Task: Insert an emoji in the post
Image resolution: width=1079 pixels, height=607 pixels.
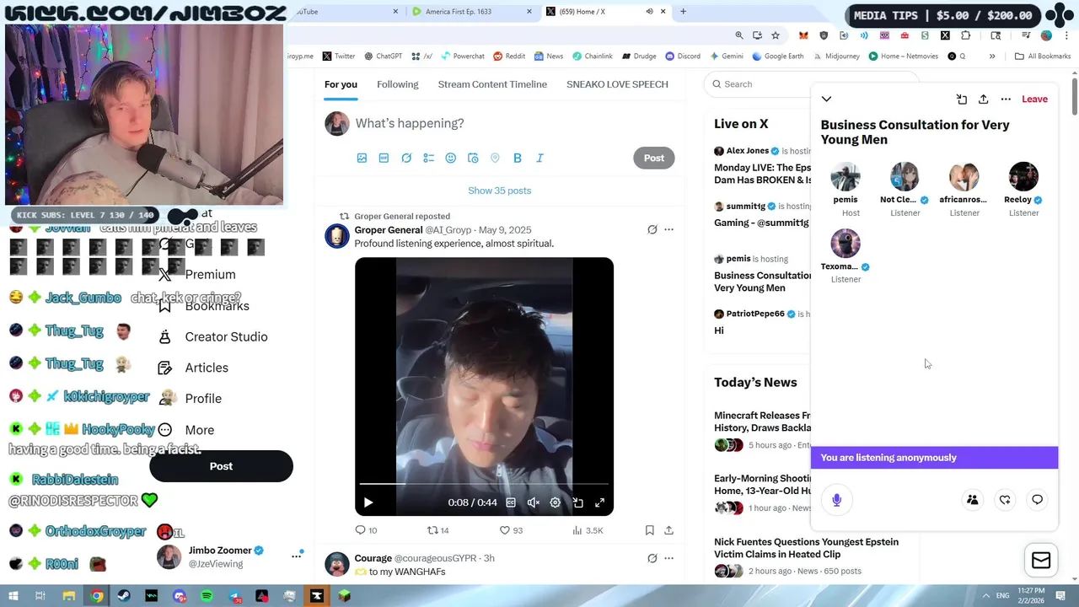Action: [x=450, y=158]
